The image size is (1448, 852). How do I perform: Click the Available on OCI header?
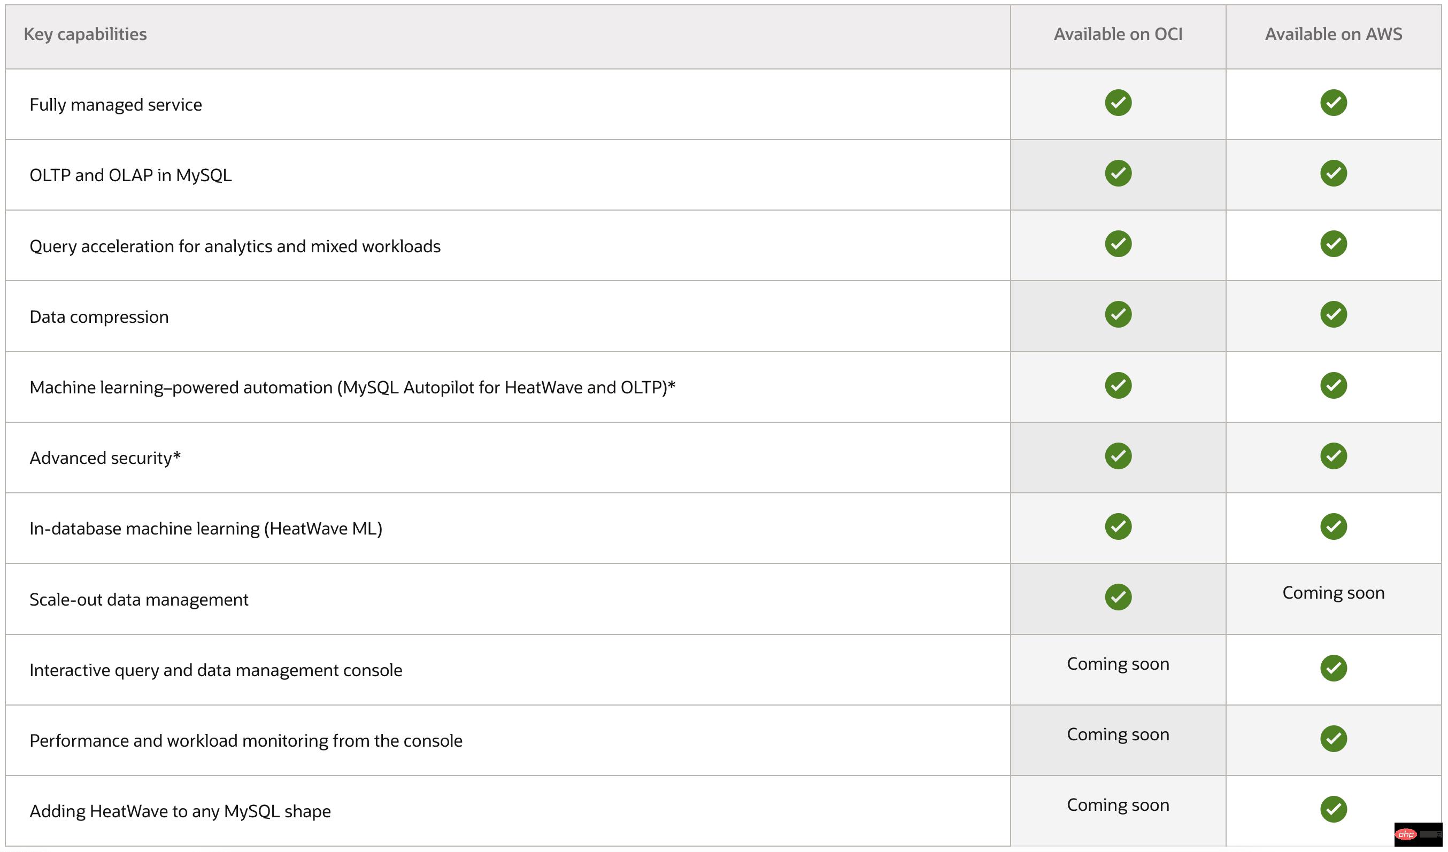click(1118, 34)
